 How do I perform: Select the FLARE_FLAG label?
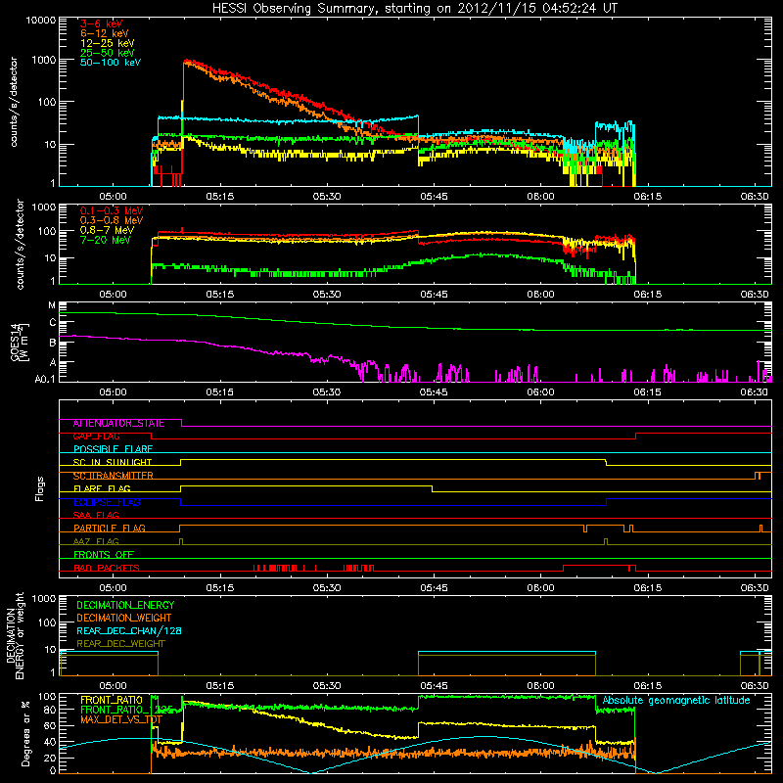coord(102,488)
